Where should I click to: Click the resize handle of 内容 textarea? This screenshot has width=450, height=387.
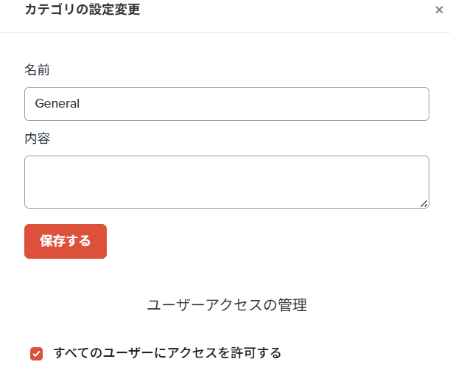pos(424,203)
